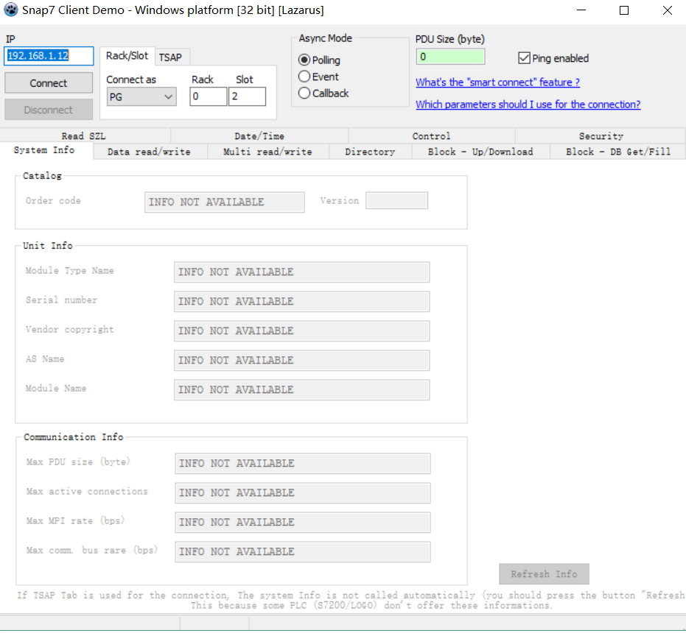
Task: Click the AS Name field
Action: pos(302,360)
